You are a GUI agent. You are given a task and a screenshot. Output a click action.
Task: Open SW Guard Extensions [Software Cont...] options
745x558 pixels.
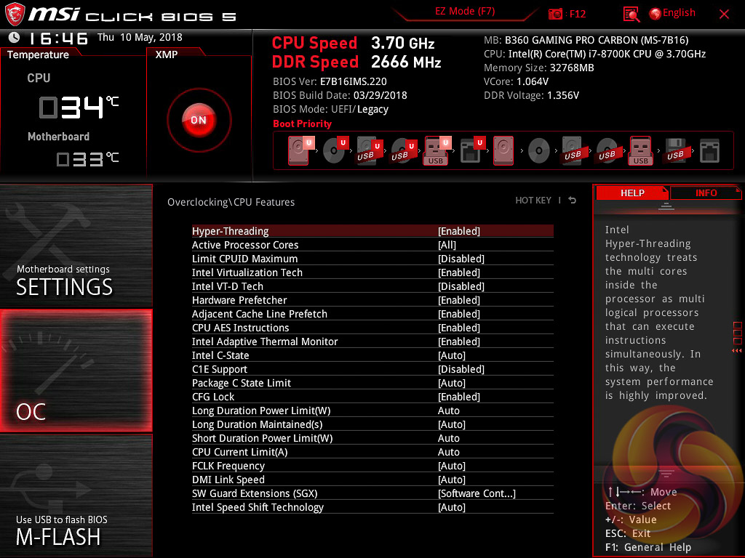click(x=477, y=493)
